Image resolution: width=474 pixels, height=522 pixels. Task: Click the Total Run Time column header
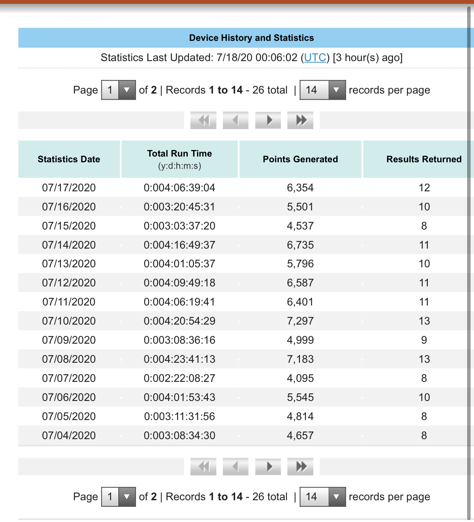(x=179, y=159)
